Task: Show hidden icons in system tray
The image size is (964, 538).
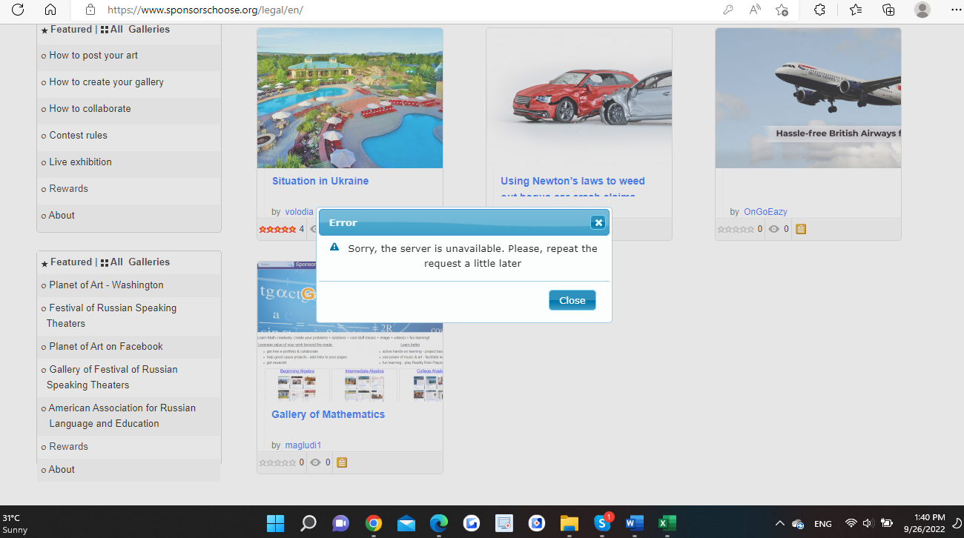Action: click(779, 524)
